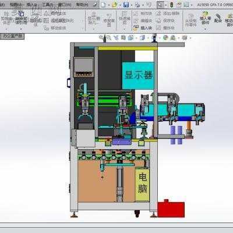The height and width of the screenshot is (233, 233).
Task: Click the 添加/移除 block entities tool
Action: 168,13
